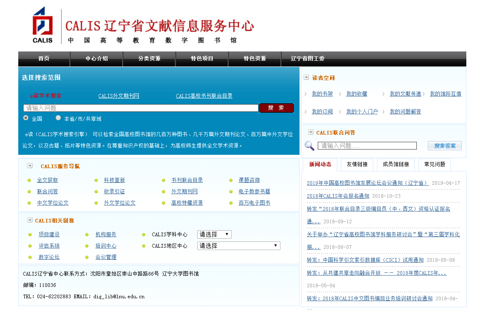Click the red 搜索 button
This screenshot has width=500, height=310.
(x=276, y=108)
